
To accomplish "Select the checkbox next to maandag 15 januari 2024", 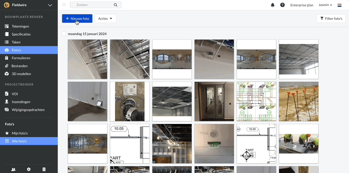I will pyautogui.click(x=64, y=33).
